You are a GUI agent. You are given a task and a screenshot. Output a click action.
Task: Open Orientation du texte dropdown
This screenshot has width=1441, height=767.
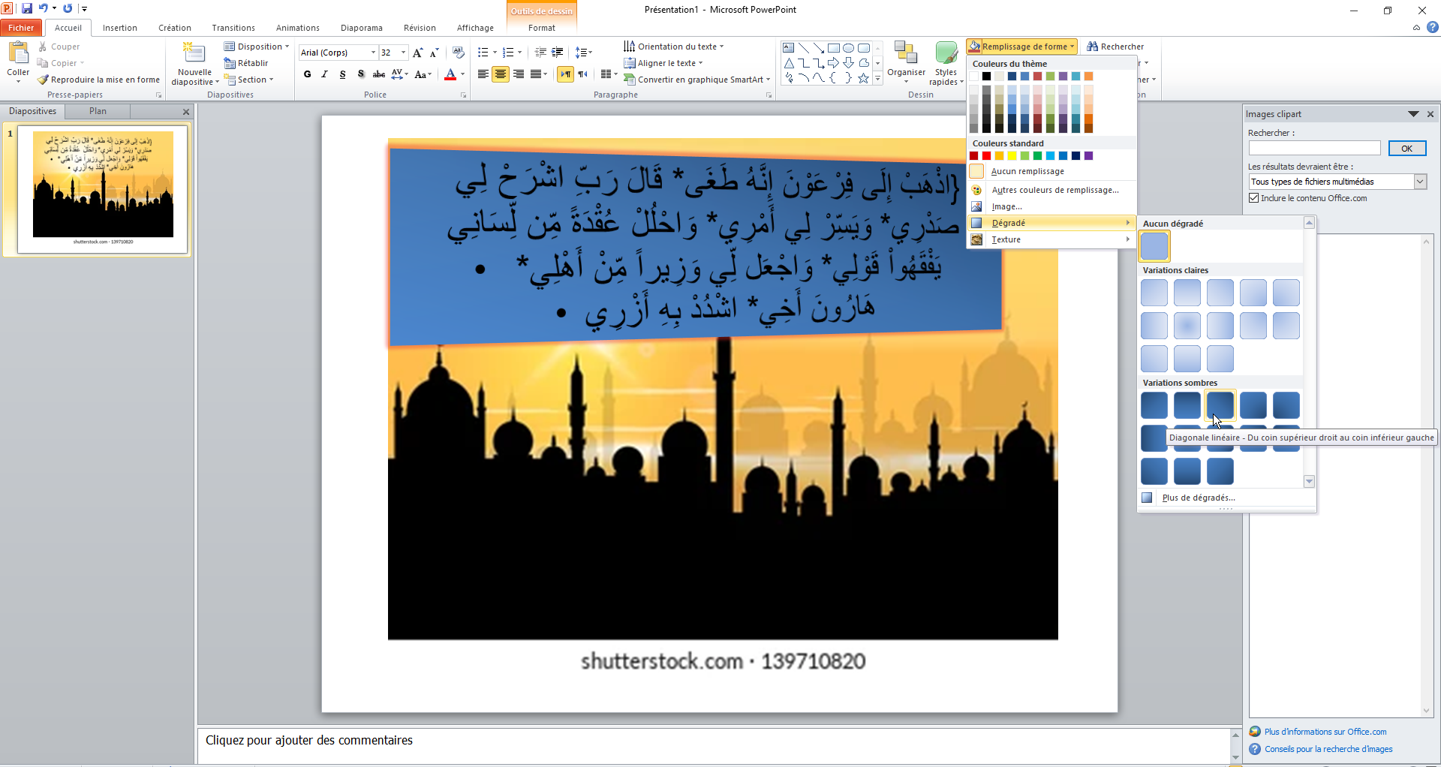point(674,47)
